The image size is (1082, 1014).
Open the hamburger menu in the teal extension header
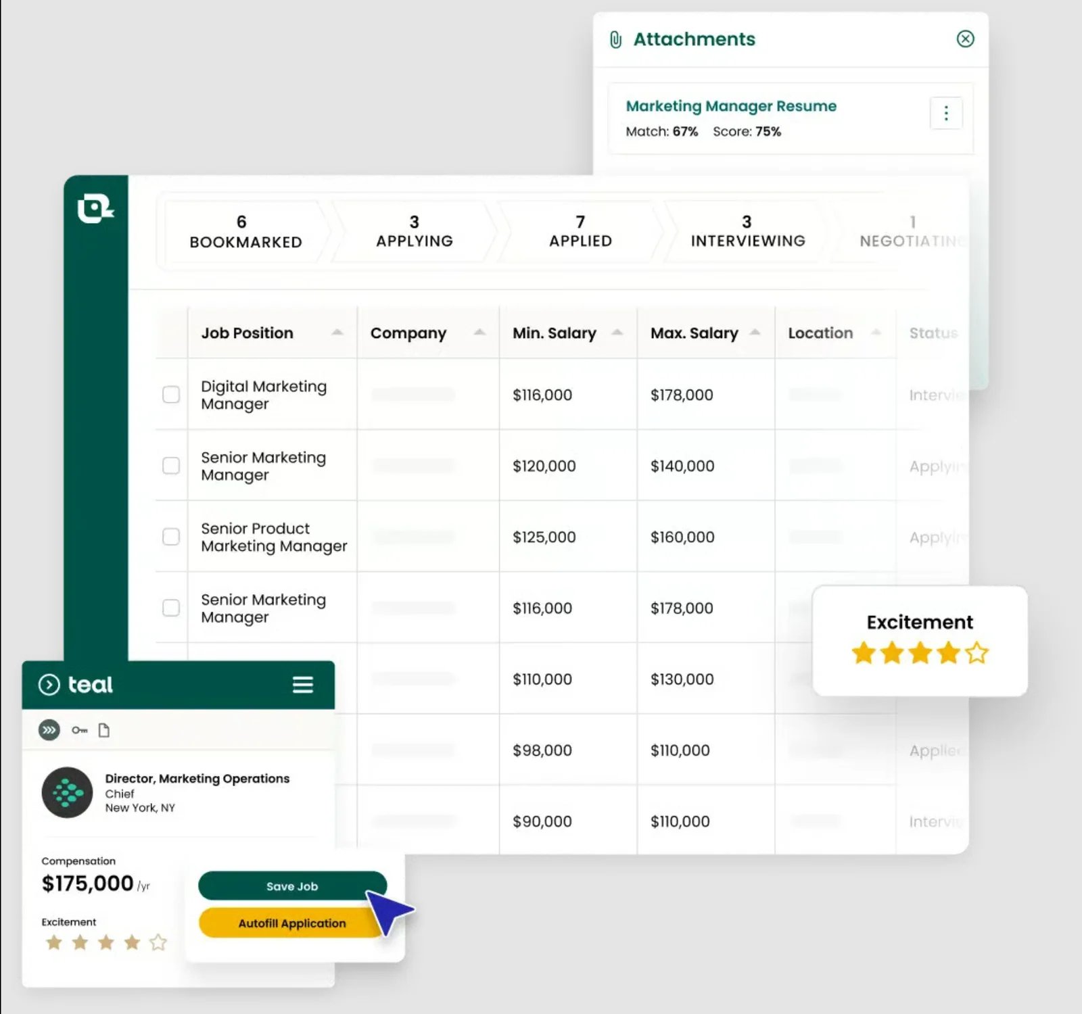pos(302,685)
